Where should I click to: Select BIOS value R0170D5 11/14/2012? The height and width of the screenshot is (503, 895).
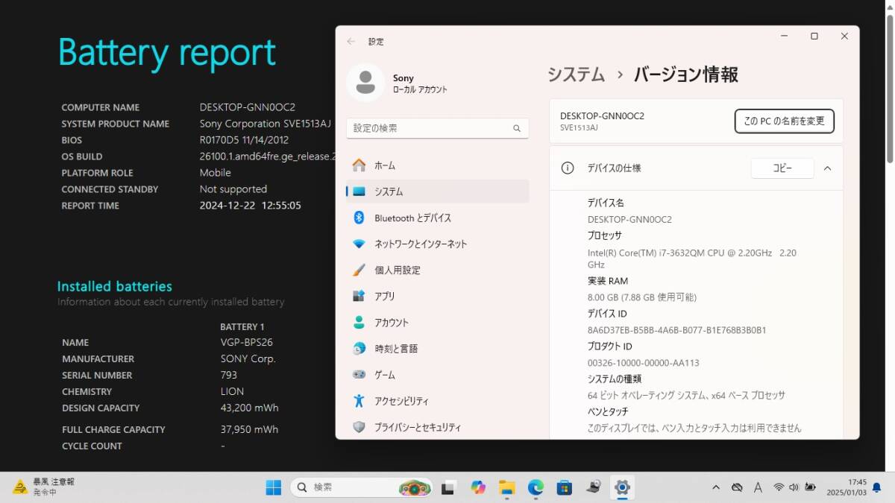click(244, 140)
